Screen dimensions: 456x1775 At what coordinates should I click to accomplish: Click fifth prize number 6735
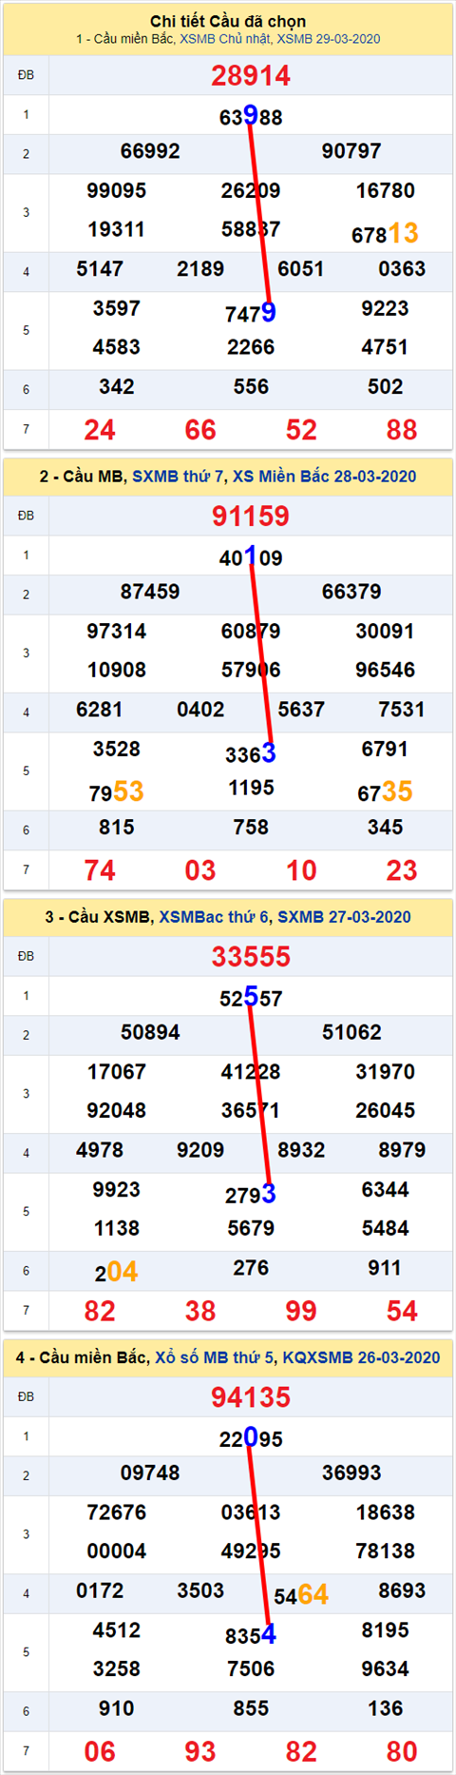click(385, 791)
